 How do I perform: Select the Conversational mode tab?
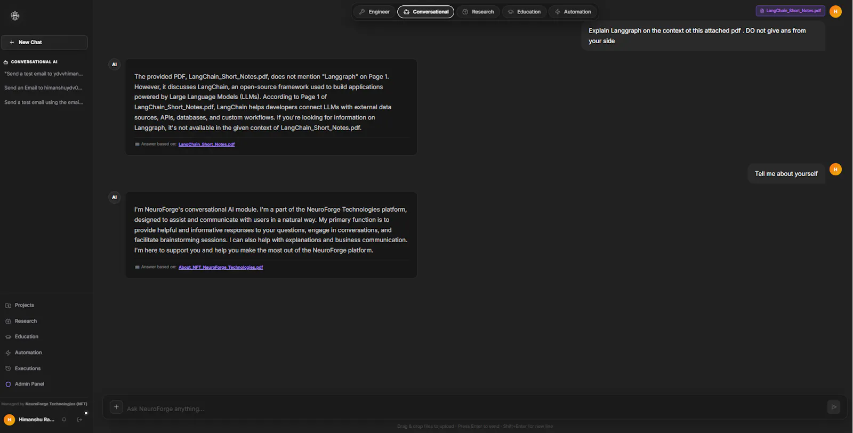point(425,12)
